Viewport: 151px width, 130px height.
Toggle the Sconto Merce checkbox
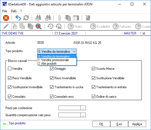[93, 69]
